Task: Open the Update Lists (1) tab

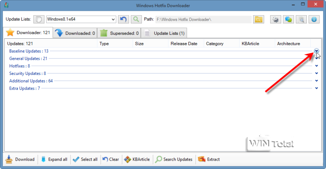Action: point(164,33)
